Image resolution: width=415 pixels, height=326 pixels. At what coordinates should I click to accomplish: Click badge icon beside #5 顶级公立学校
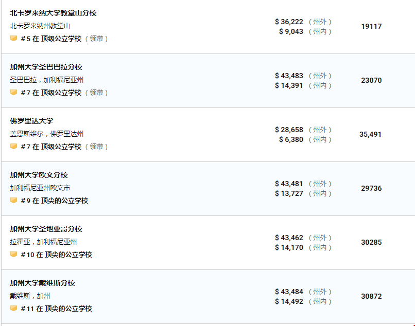(x=14, y=39)
